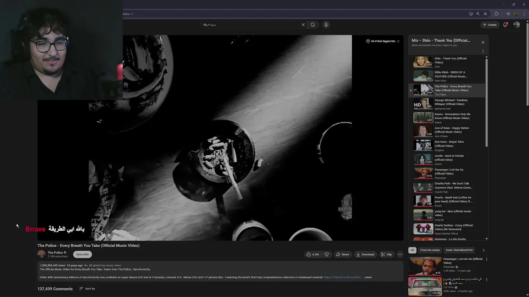529x297 pixels.
Task: Play Powfu - death bed
Action: (447, 201)
